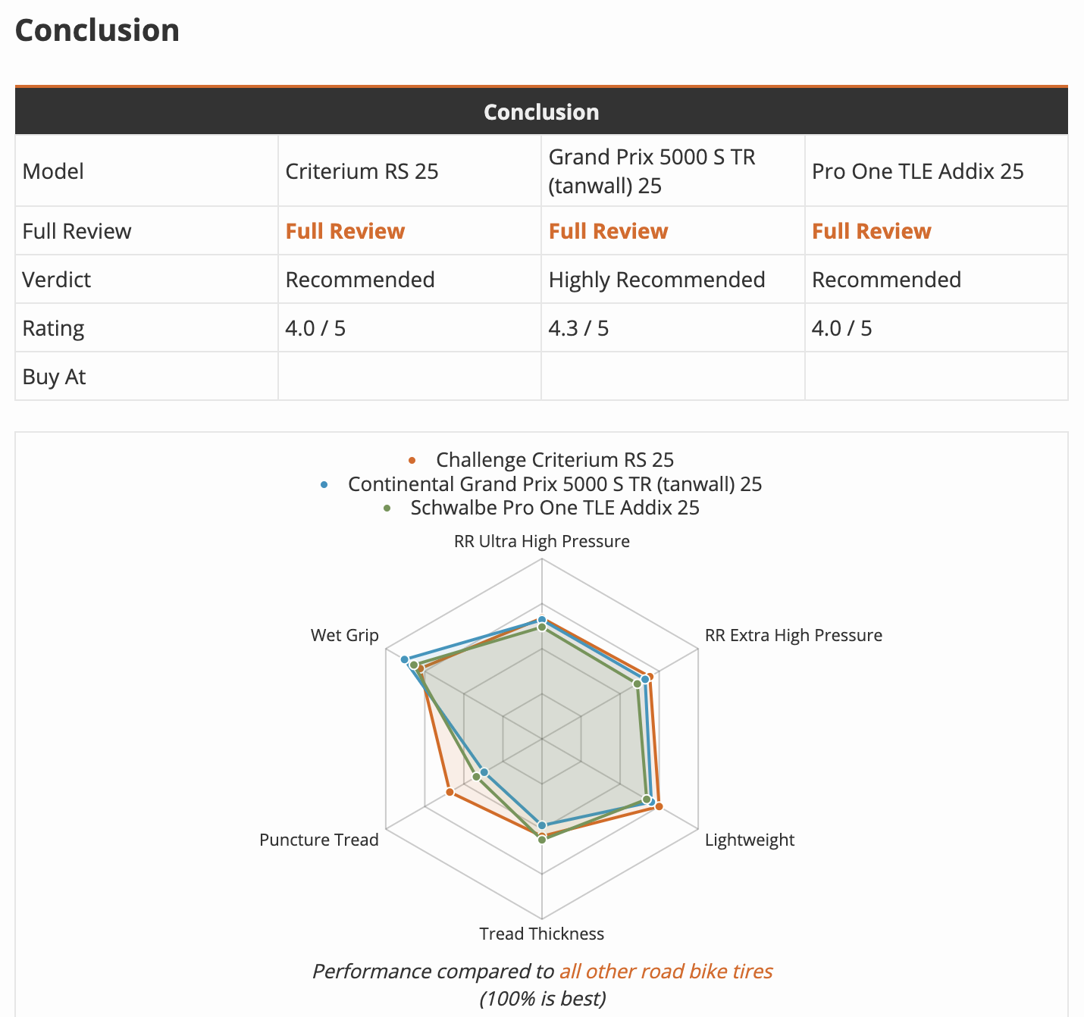Open Pro One TLE Addix Full Review
The image size is (1084, 1017).
pyautogui.click(x=871, y=231)
